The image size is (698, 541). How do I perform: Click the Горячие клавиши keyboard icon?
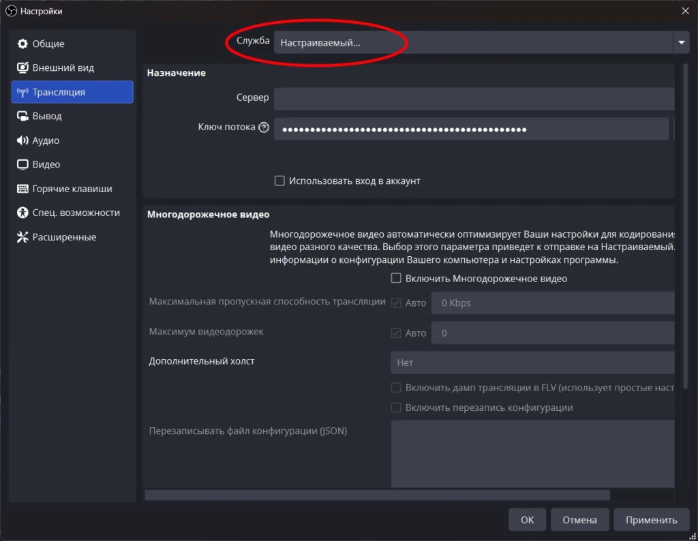(x=23, y=189)
